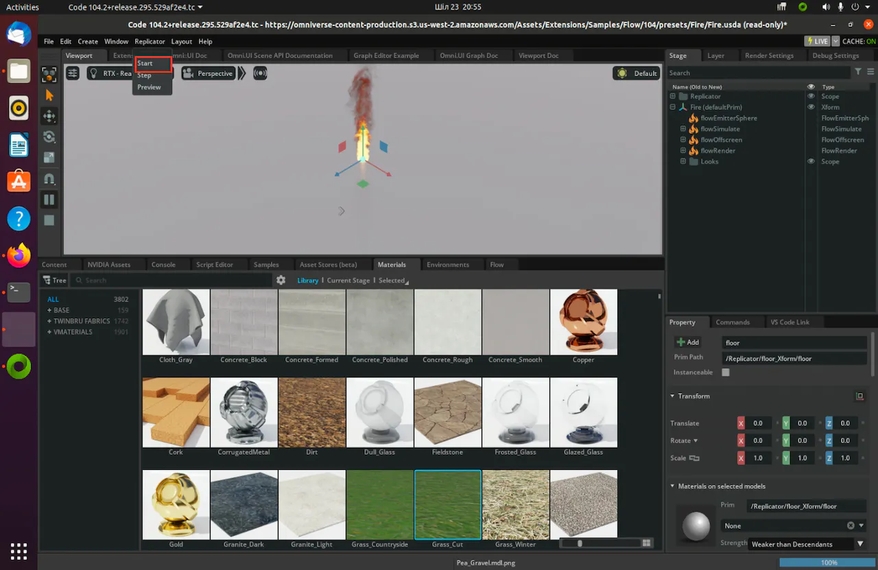The width and height of the screenshot is (878, 570).
Task: Toggle visibility of Fire defaultPrim
Action: coord(811,107)
